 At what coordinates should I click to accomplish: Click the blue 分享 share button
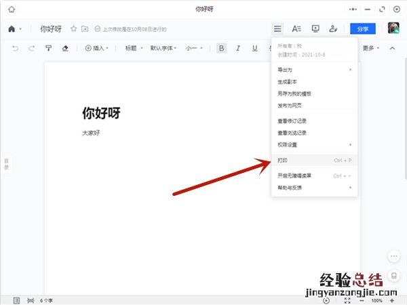tap(362, 28)
